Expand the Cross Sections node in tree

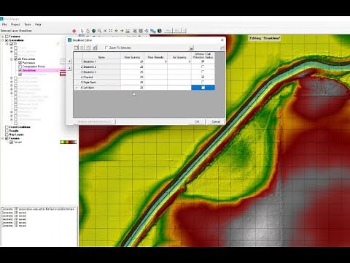pyautogui.click(x=11, y=52)
